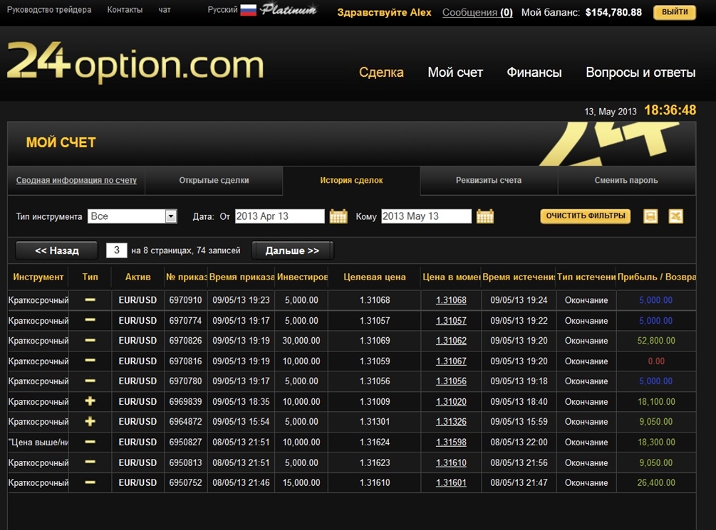Open 'Вопросы и ответы' page
The image size is (716, 530).
(640, 72)
